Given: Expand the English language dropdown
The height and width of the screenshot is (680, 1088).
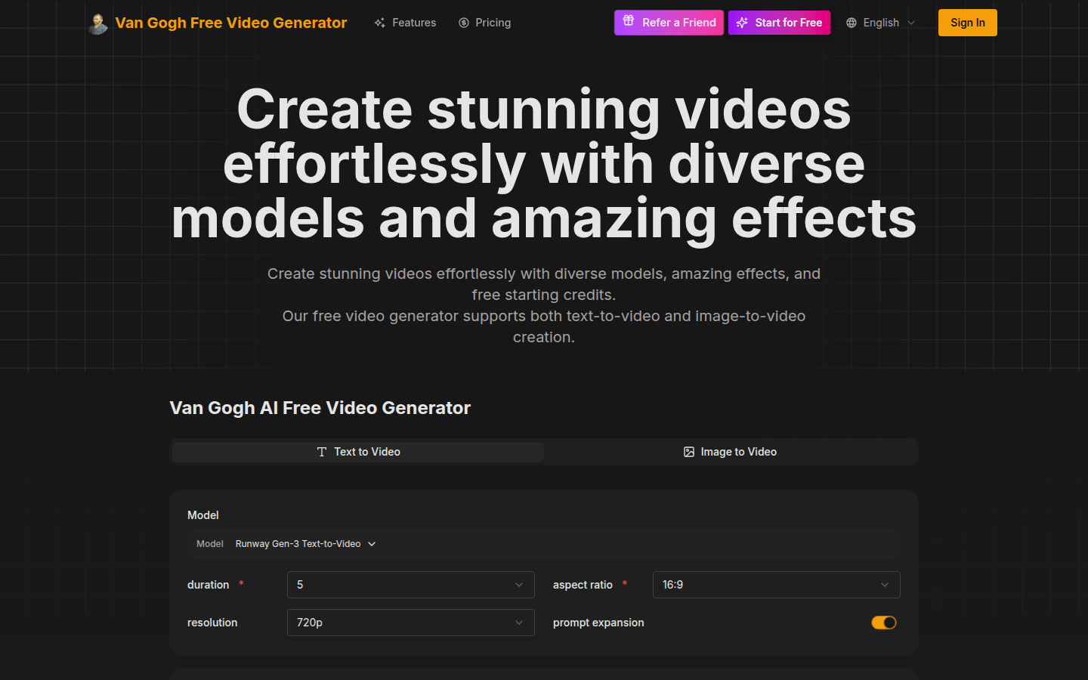Looking at the screenshot, I should click(880, 23).
